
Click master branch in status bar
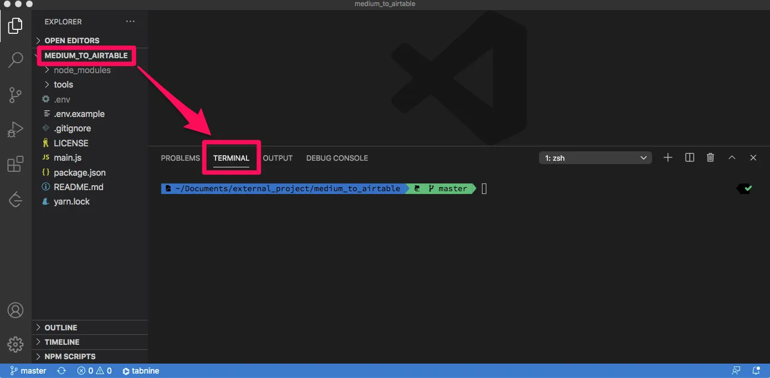point(28,371)
